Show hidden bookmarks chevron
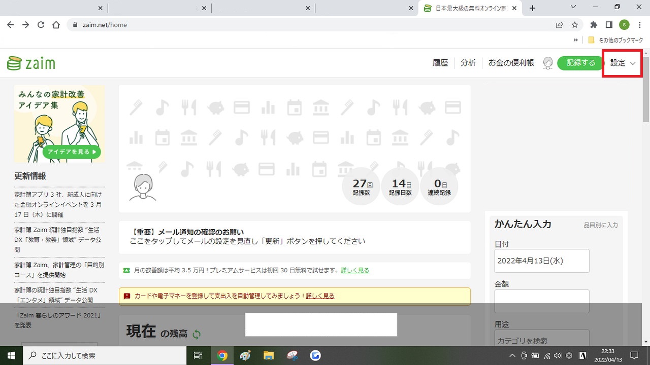The width and height of the screenshot is (650, 365). point(575,40)
